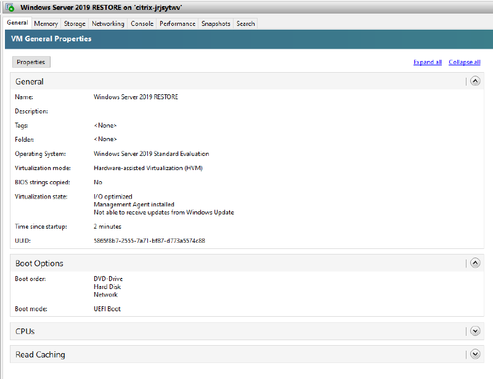Click the General section header title

(x=30, y=81)
